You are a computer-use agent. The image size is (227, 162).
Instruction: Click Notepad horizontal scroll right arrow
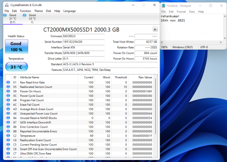(221, 42)
